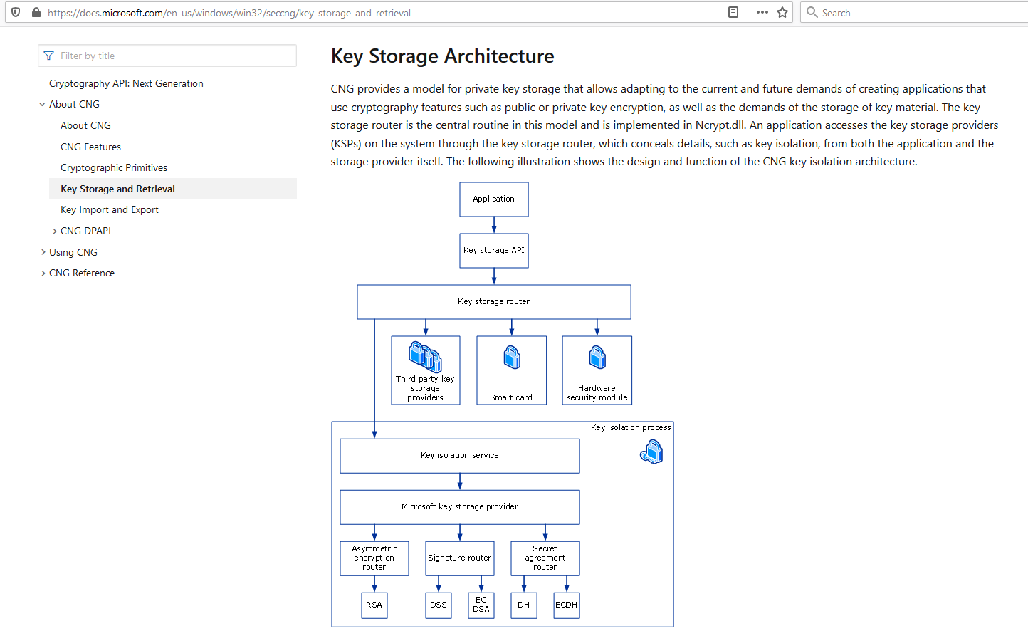The width and height of the screenshot is (1028, 636).
Task: Click the Key storage API diagram box
Action: click(494, 251)
